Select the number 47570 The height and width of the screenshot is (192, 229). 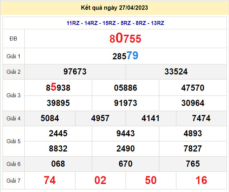click(193, 88)
